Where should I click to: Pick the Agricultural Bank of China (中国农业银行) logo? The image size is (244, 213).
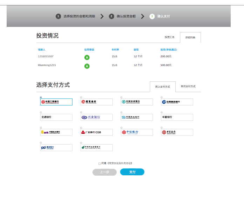coord(137,102)
